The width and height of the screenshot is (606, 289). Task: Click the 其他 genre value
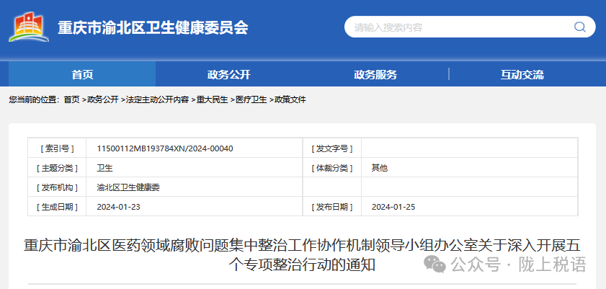380,168
